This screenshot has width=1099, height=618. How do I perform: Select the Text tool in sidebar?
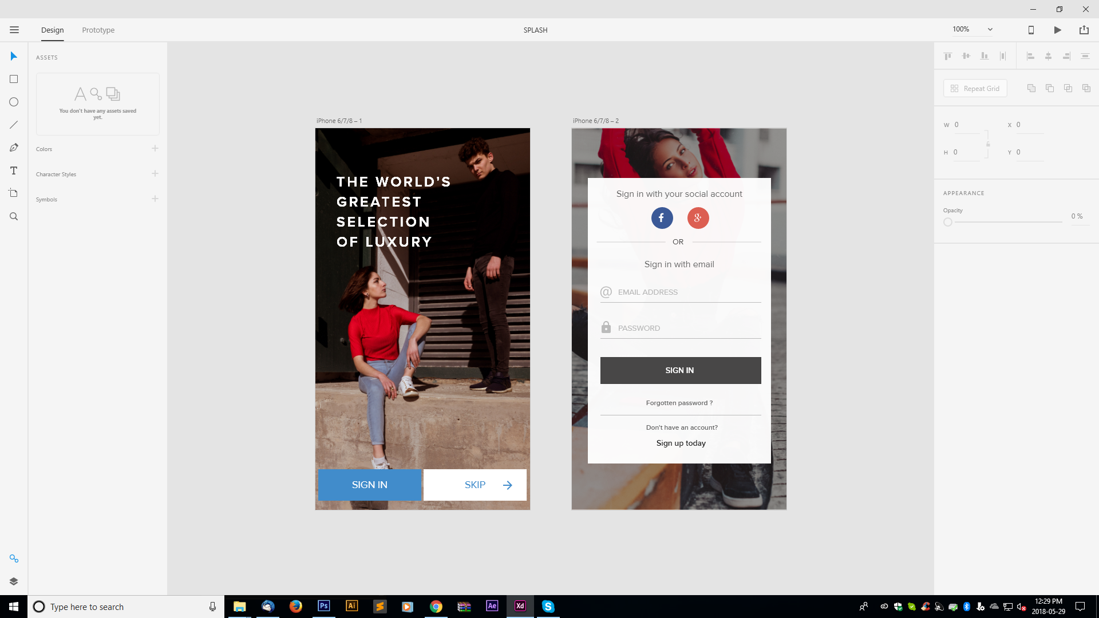[x=14, y=170]
